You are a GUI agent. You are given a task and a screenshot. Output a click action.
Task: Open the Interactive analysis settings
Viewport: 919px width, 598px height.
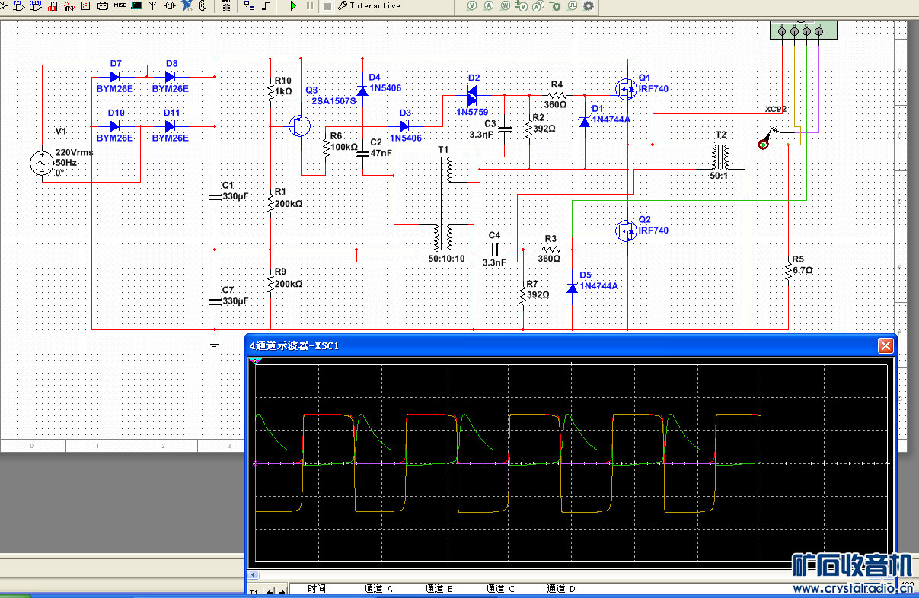point(369,6)
